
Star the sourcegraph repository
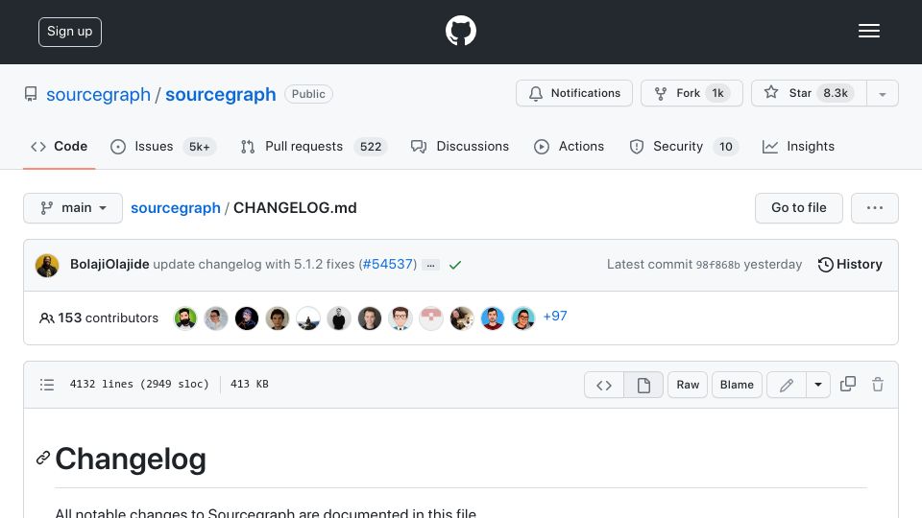click(809, 93)
